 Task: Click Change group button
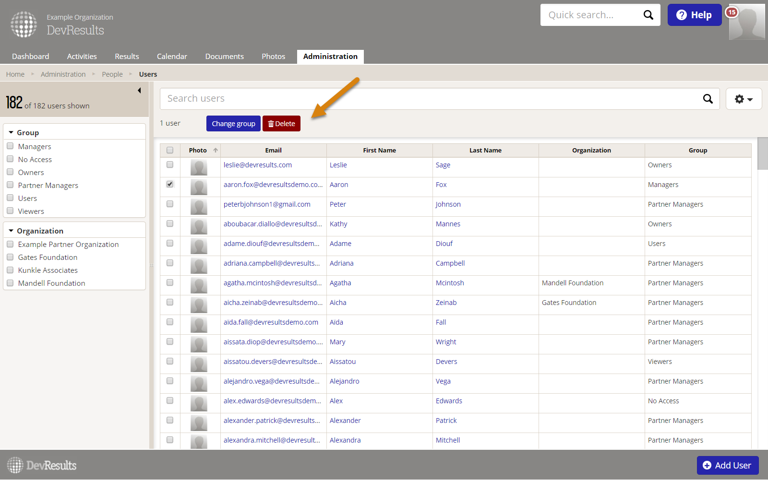pyautogui.click(x=233, y=124)
